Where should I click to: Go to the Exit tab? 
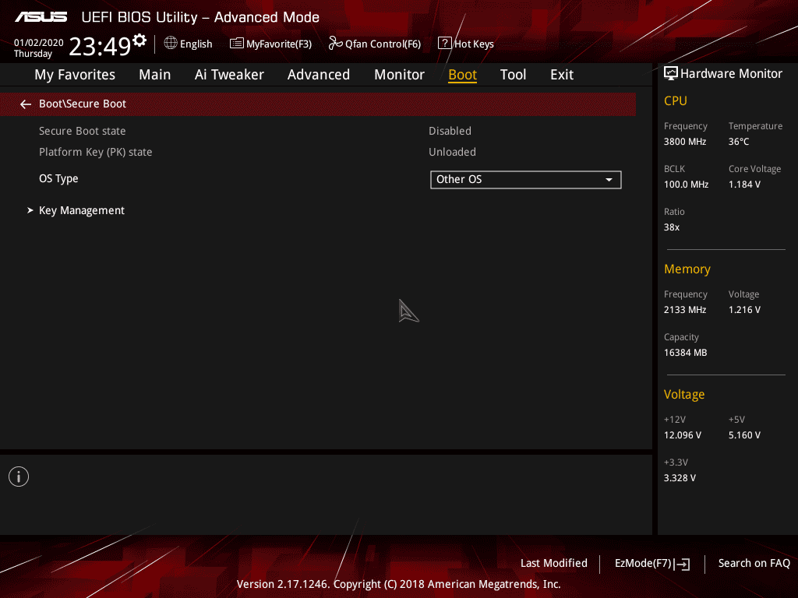pyautogui.click(x=562, y=75)
